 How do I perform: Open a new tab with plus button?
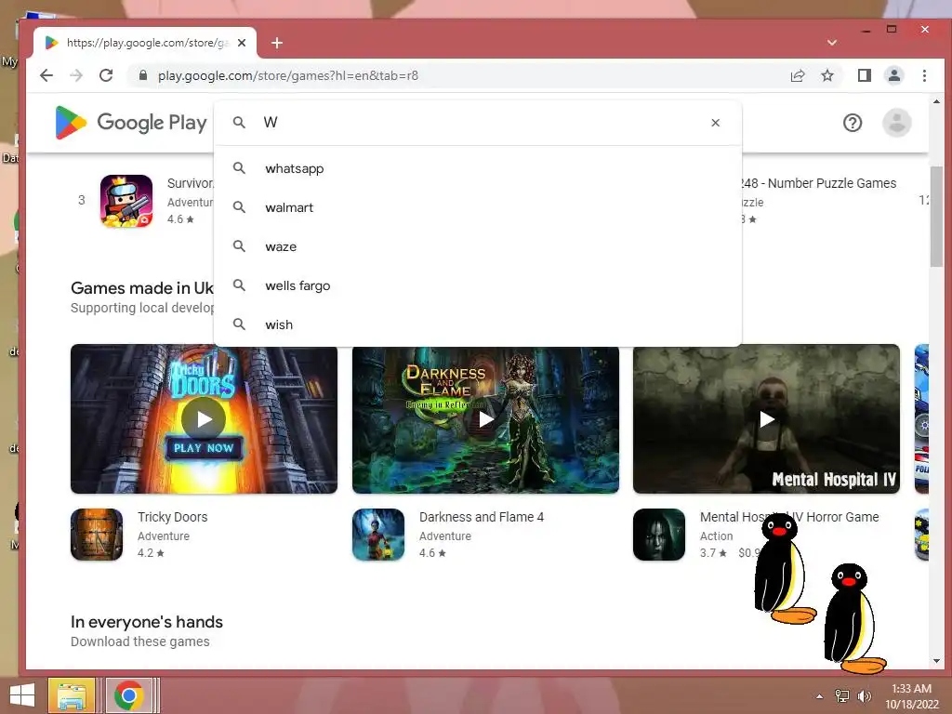(x=277, y=43)
